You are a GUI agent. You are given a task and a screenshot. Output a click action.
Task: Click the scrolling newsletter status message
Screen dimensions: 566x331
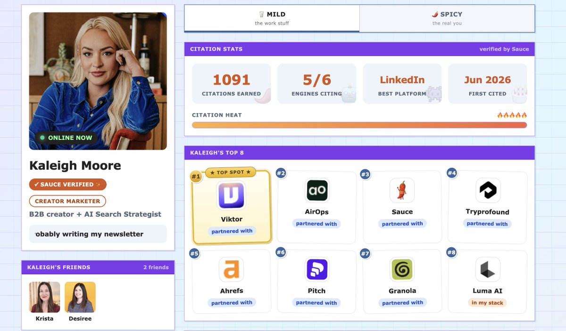pos(98,234)
